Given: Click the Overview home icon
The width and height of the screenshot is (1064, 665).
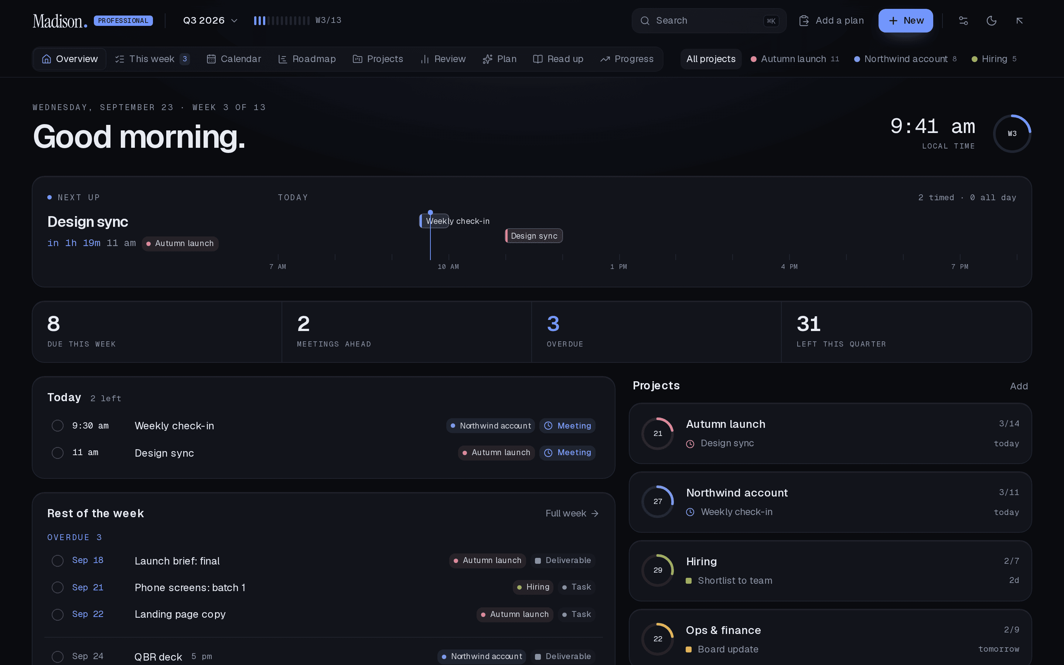Looking at the screenshot, I should click(x=47, y=59).
